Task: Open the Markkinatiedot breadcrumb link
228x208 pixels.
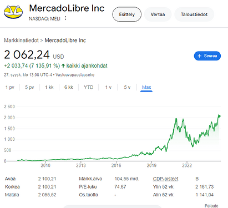Action: 21,40
